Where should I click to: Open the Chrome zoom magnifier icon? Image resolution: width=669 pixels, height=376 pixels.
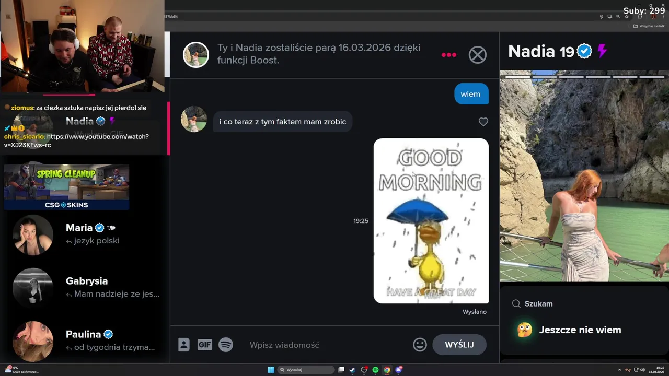(618, 17)
